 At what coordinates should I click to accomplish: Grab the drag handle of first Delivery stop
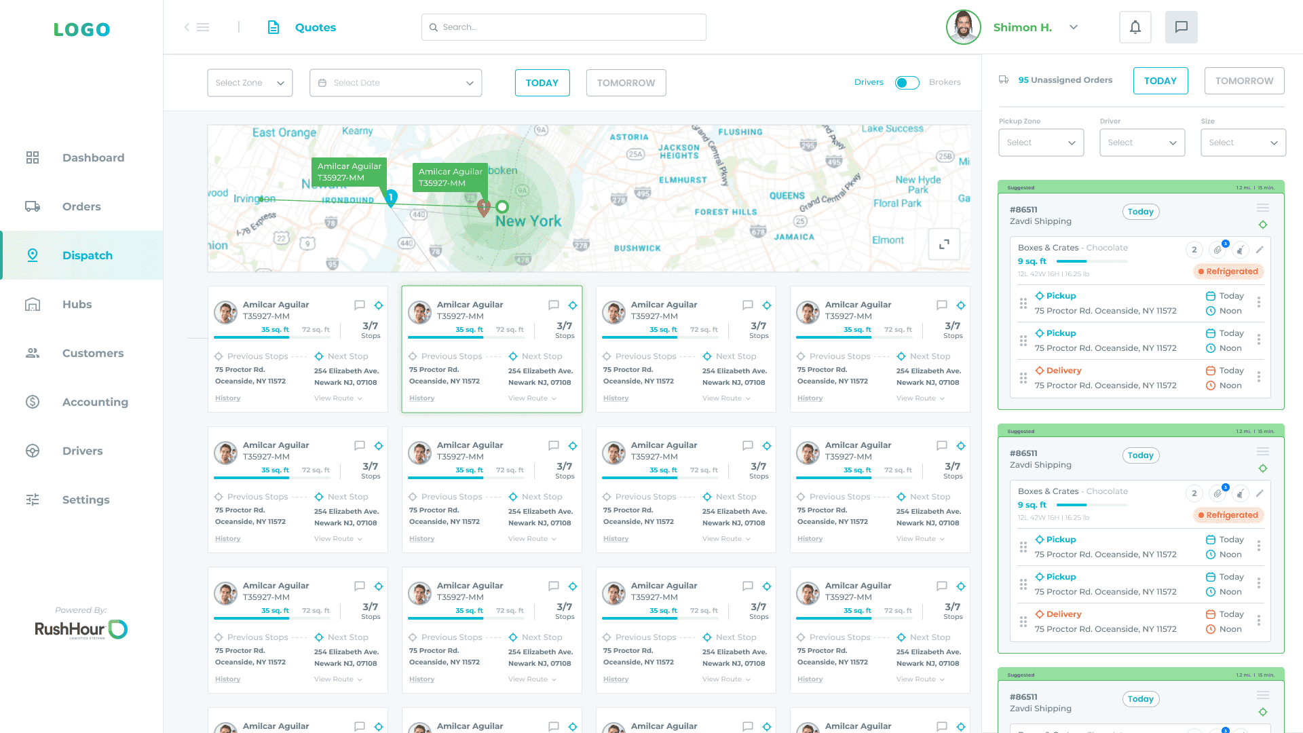click(x=1023, y=378)
